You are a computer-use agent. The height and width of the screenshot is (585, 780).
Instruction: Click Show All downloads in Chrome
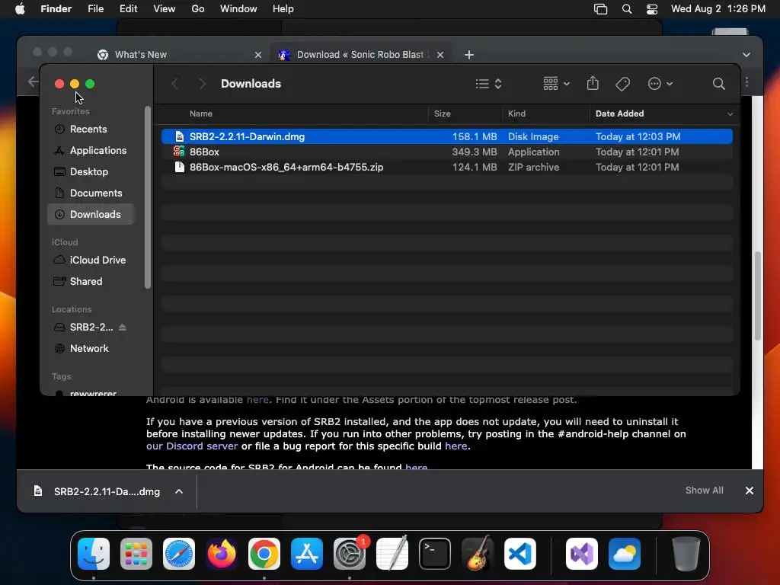[704, 491]
